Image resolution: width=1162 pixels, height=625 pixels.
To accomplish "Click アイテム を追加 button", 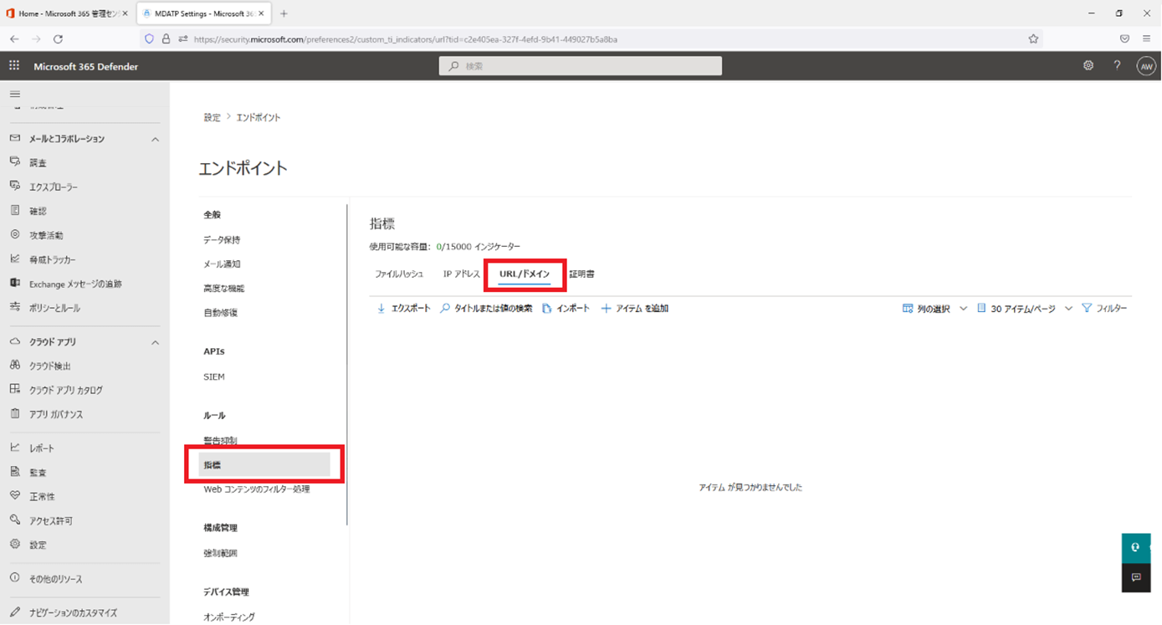I will pos(635,309).
